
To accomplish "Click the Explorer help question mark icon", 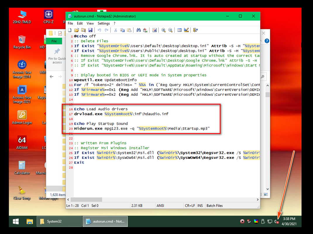I will [x=267, y=41].
